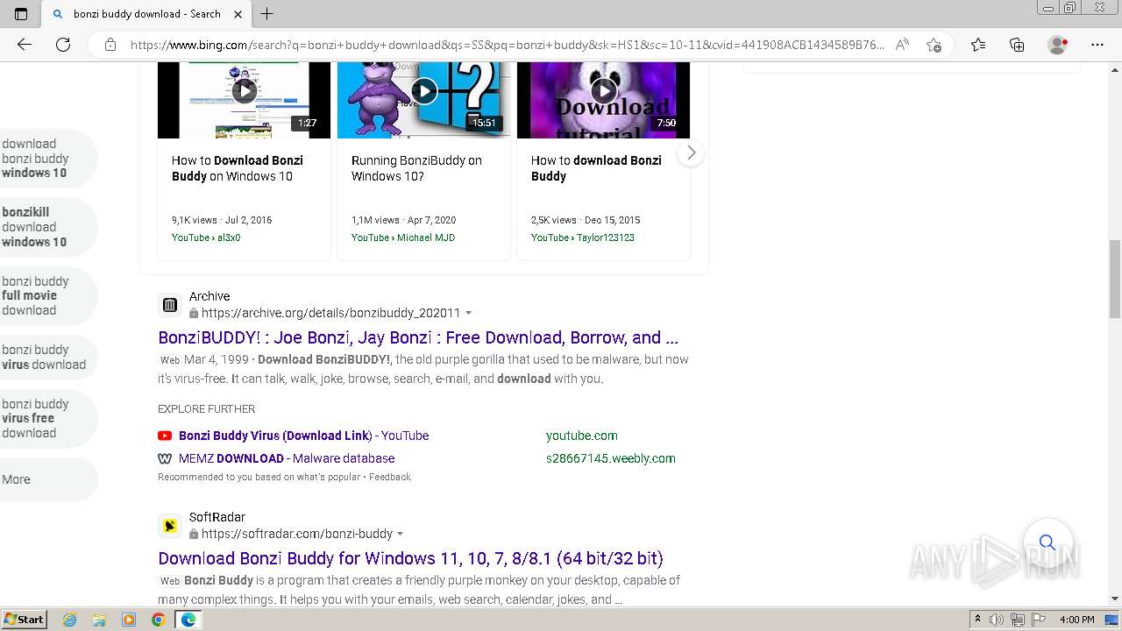Open the Collections icon
Screen dimensions: 1122x631
click(x=1017, y=45)
